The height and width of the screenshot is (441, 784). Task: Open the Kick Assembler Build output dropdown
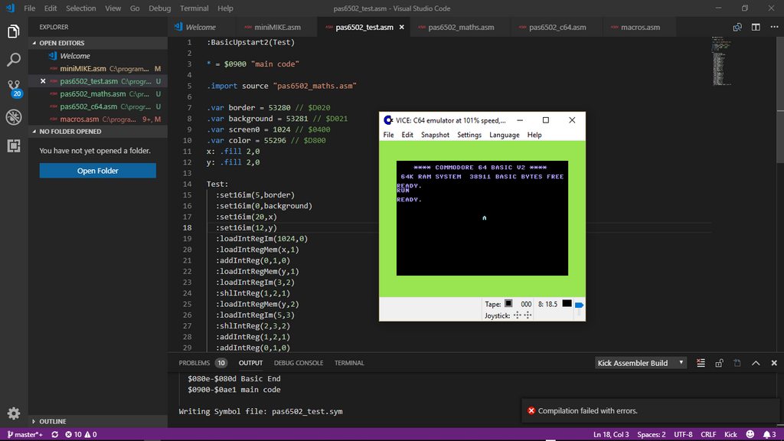tap(640, 363)
